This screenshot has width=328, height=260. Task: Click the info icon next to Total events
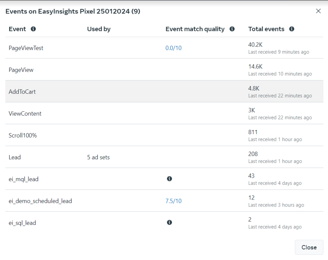point(292,29)
